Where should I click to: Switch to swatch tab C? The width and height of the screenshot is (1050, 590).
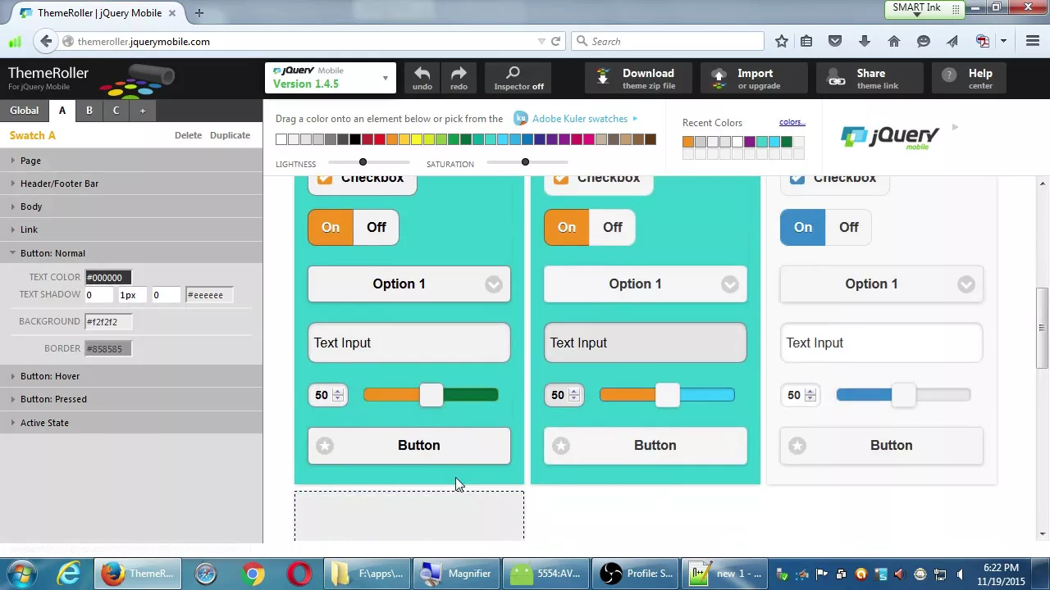(x=116, y=111)
